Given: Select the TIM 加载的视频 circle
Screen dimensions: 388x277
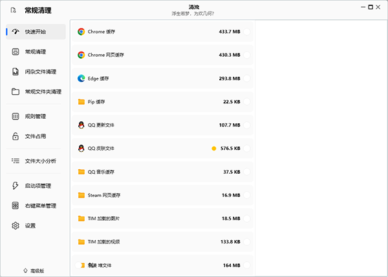Looking at the screenshot, I should tap(247, 242).
